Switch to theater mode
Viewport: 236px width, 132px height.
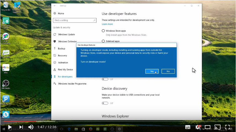click(x=208, y=127)
